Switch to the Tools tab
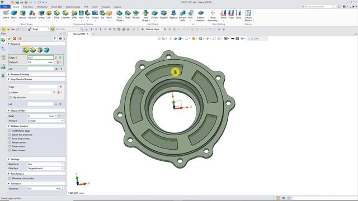This screenshot has height=201, width=358. pyautogui.click(x=95, y=7)
